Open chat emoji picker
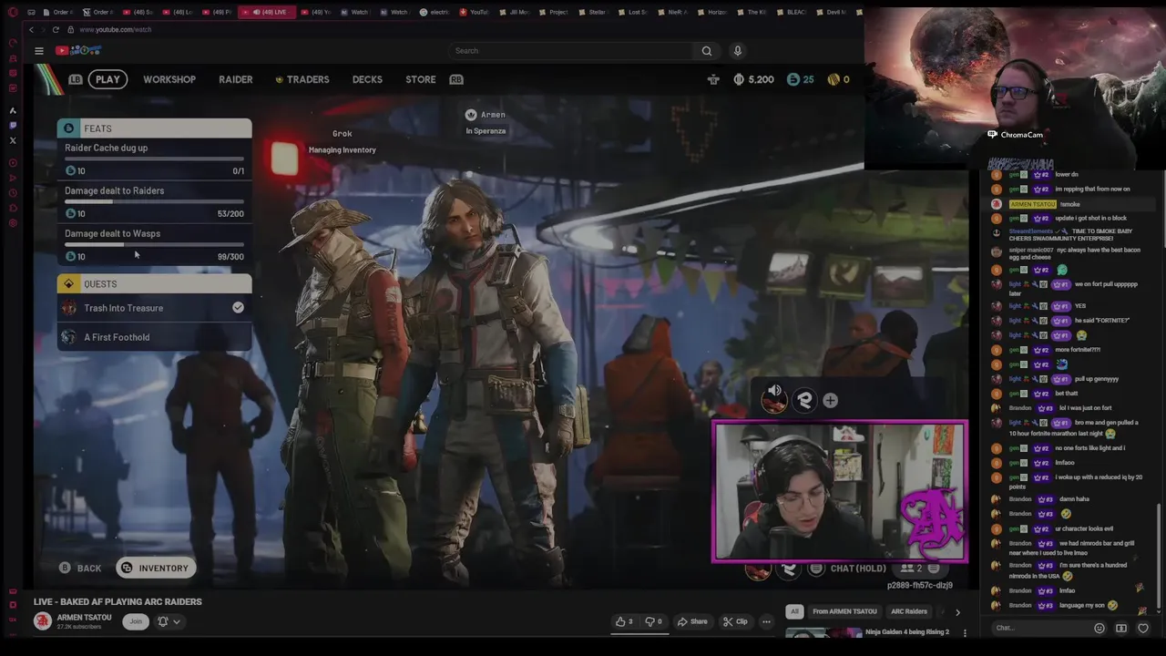Image resolution: width=1166 pixels, height=656 pixels. (x=1100, y=628)
